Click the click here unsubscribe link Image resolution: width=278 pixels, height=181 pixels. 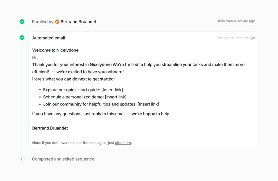123,142
